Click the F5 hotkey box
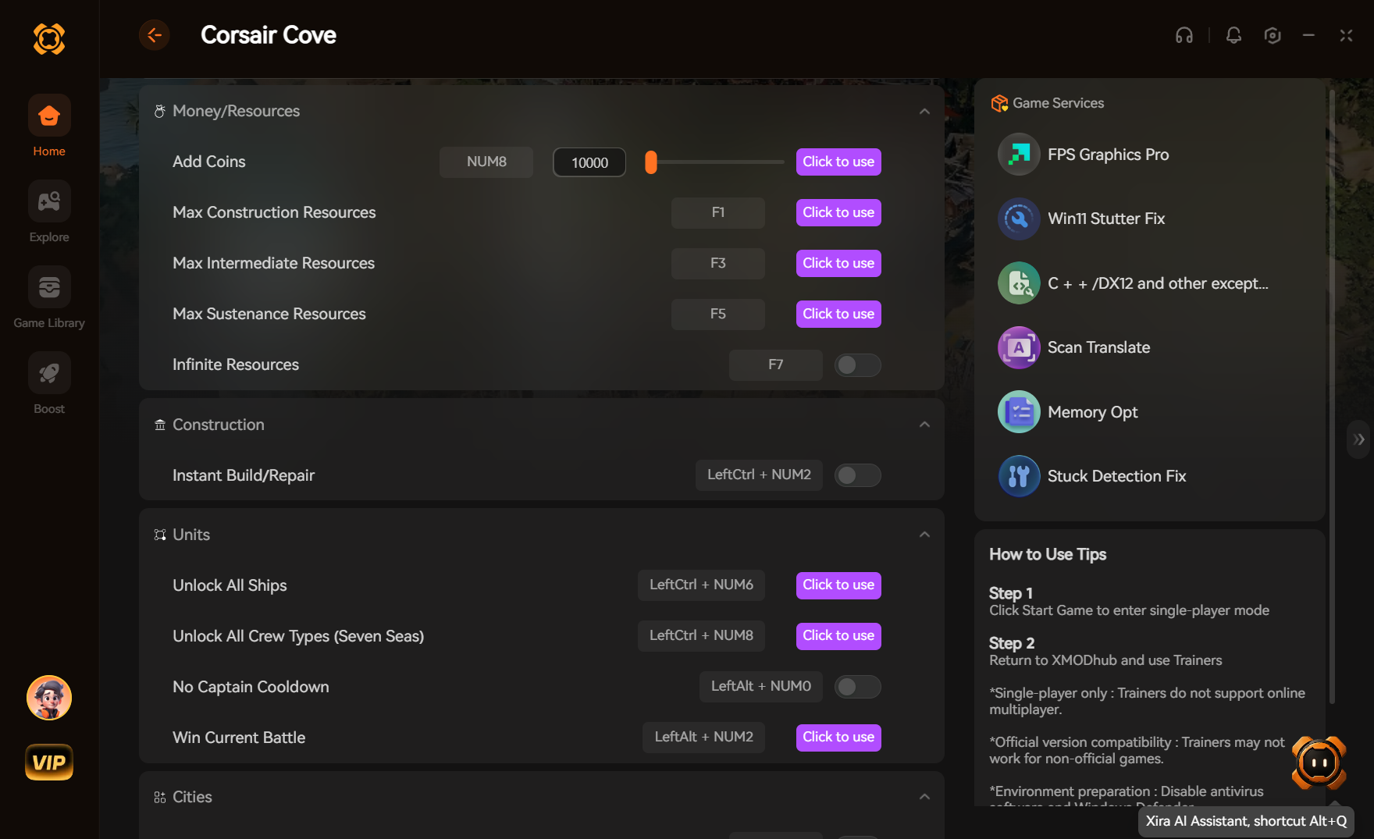The image size is (1374, 839). [718, 314]
